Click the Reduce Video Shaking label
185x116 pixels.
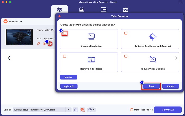[x=152, y=69]
